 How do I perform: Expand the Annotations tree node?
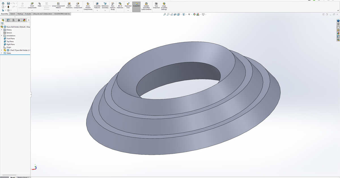click(2, 36)
